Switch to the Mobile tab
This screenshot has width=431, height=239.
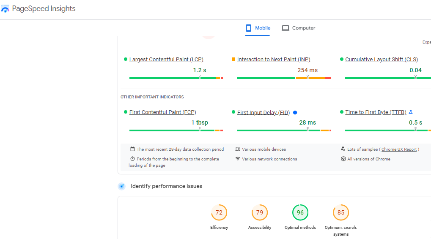[x=258, y=28]
